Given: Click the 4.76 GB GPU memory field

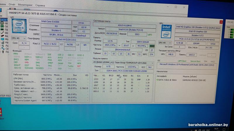Looking at the screenshot, I should [x=180, y=43].
